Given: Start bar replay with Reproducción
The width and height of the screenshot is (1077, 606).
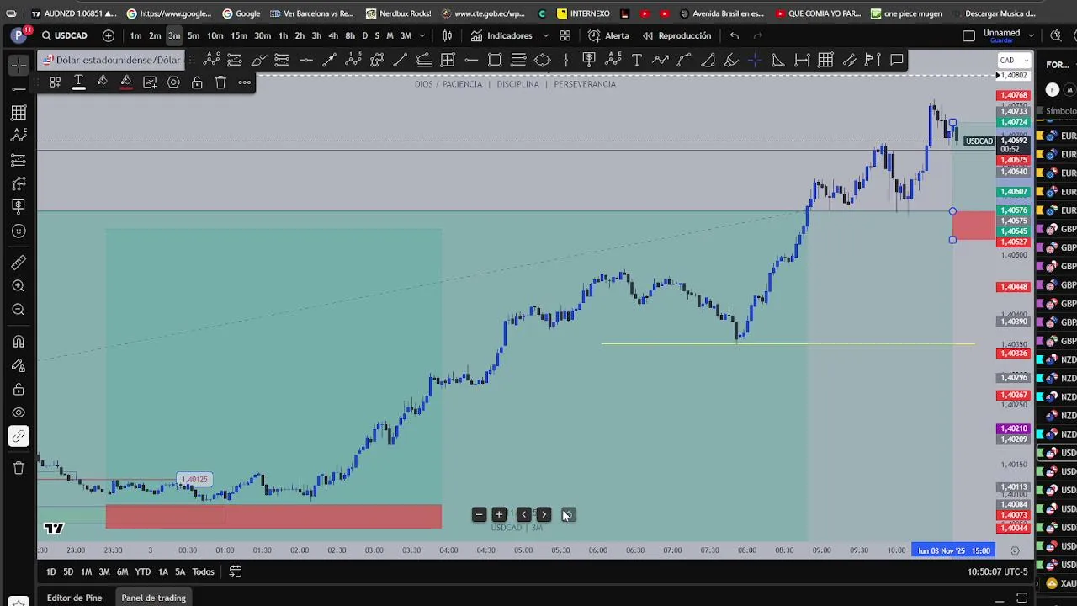Looking at the screenshot, I should click(676, 35).
